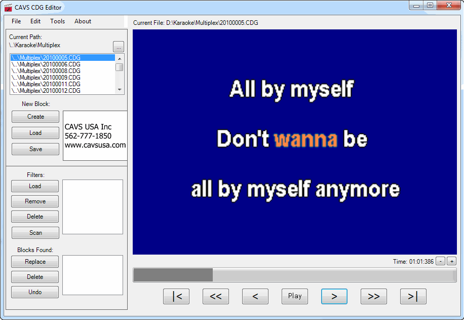Click the Filters Remove button

(x=35, y=201)
